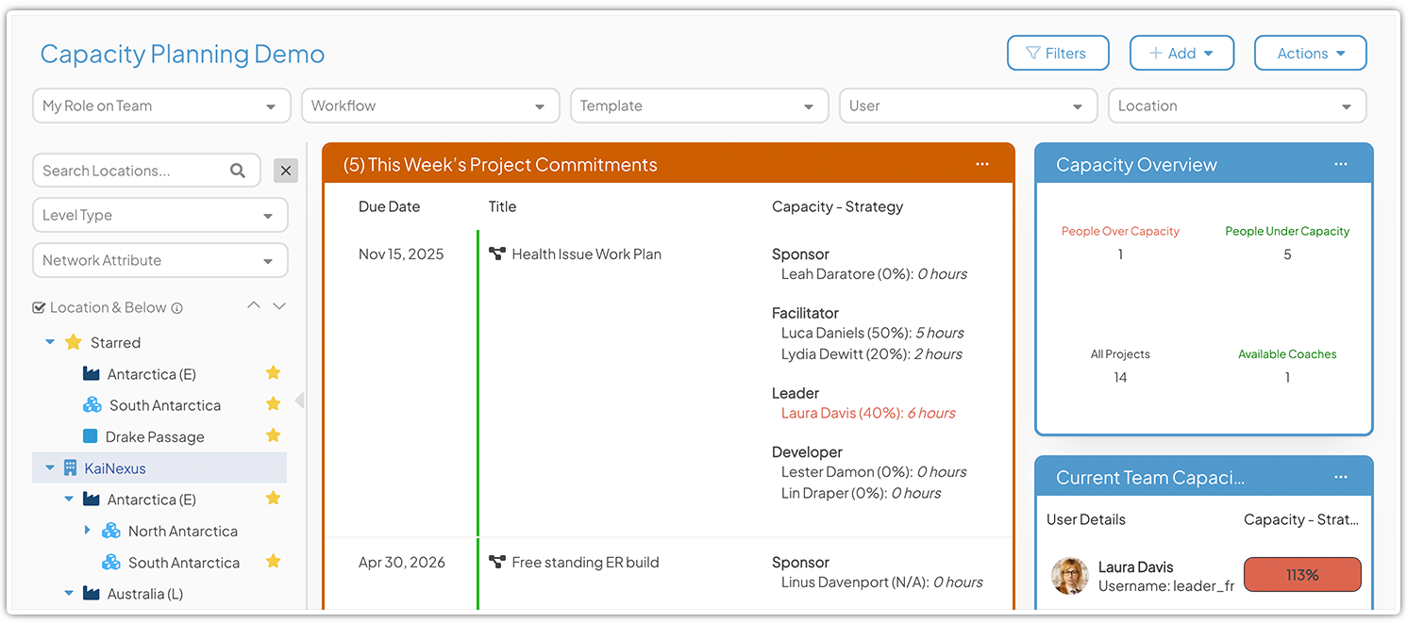Click Laura Davis's profile avatar
Screen dimensions: 1407x623
(x=1069, y=575)
